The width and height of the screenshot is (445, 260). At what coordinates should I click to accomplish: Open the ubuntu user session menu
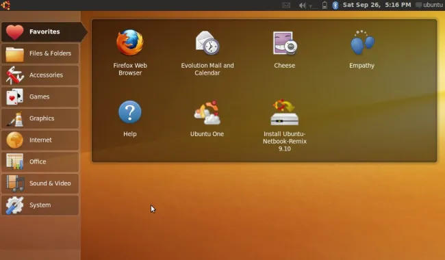[x=429, y=5]
